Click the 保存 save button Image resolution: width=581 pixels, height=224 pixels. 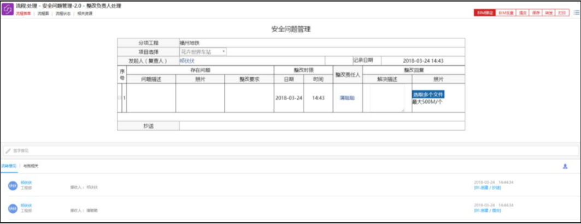pyautogui.click(x=536, y=13)
